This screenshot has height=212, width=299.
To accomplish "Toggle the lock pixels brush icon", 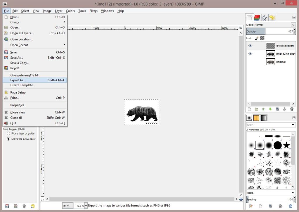I will coord(256,38).
